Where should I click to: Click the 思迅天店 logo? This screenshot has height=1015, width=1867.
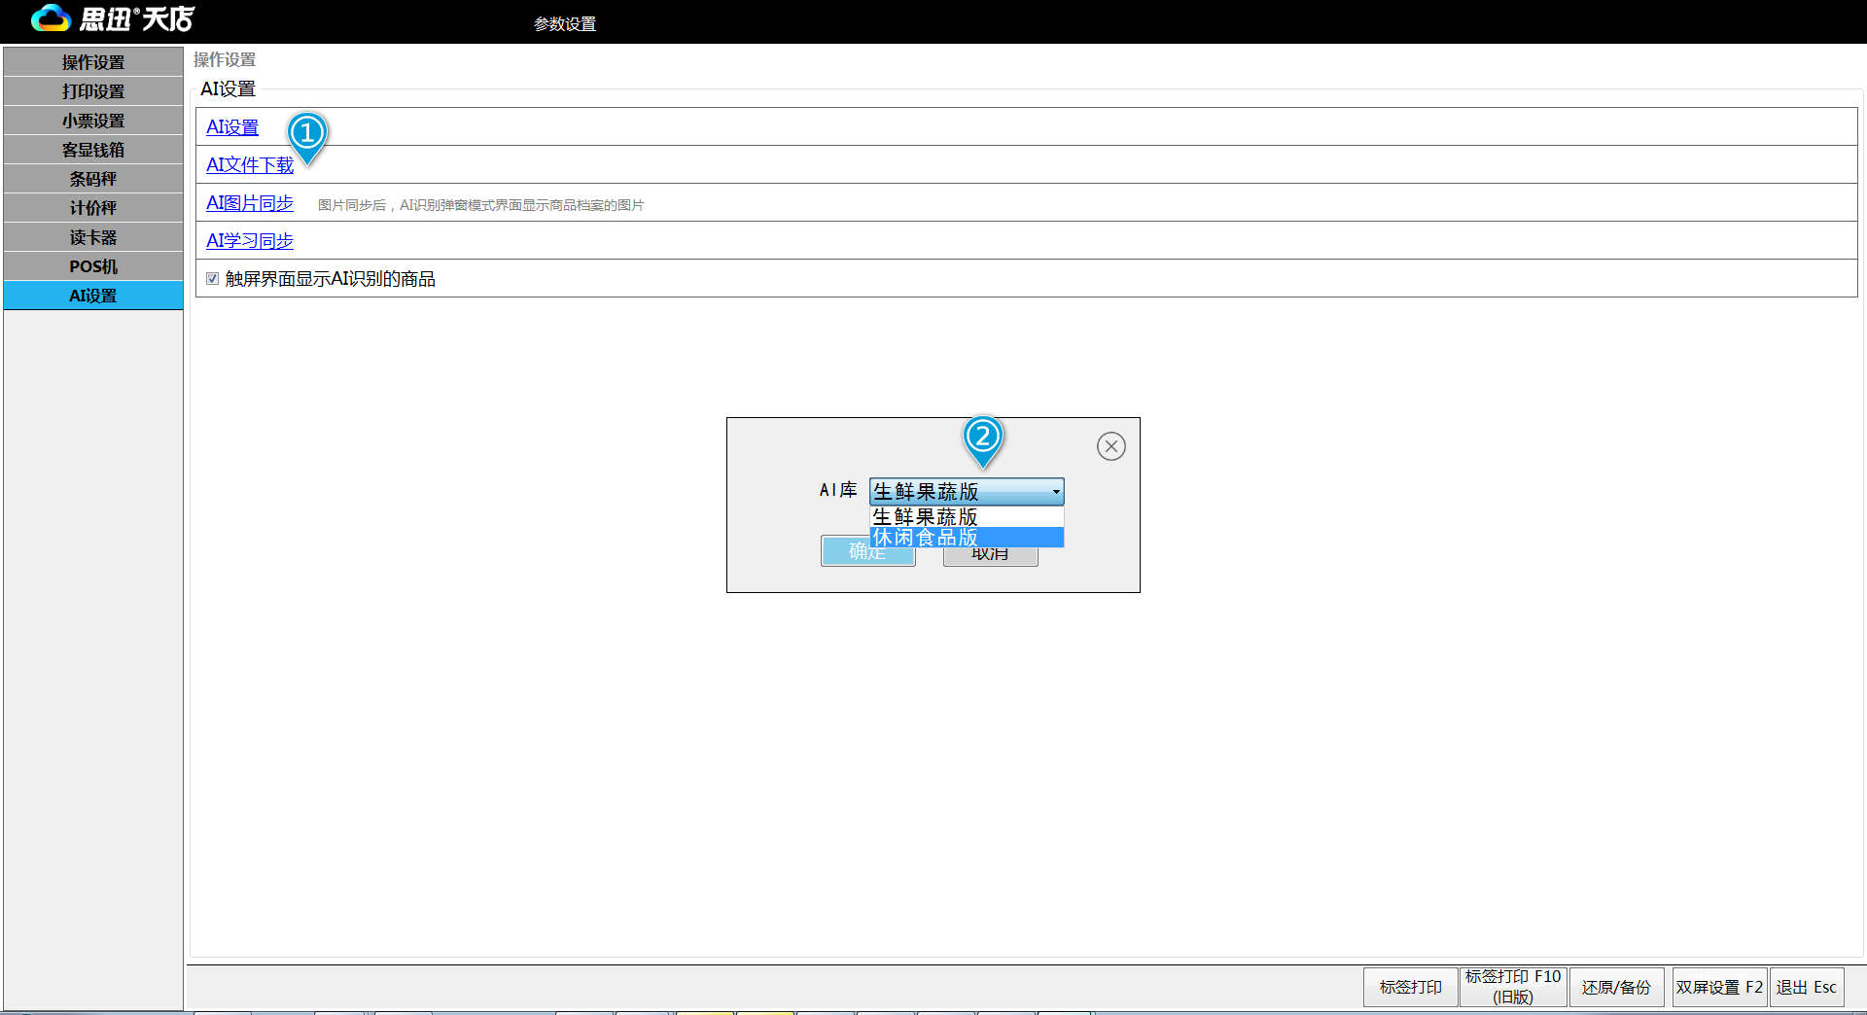point(113,18)
